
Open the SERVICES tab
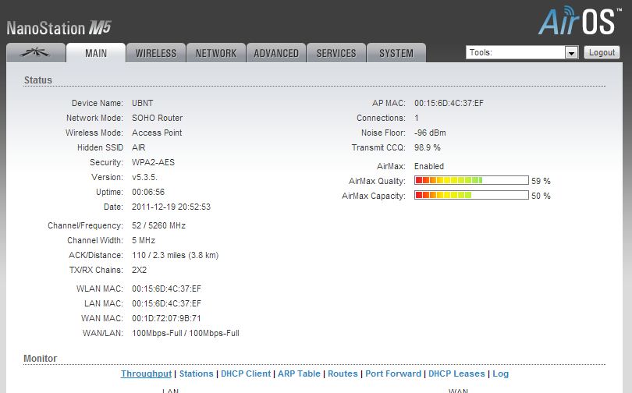[x=336, y=53]
